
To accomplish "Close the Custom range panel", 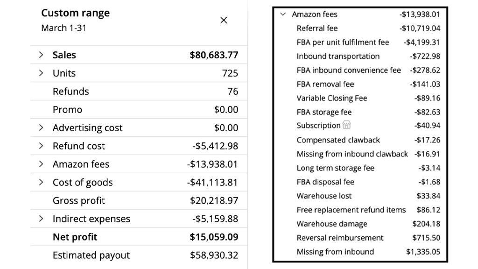I will coord(224,20).
